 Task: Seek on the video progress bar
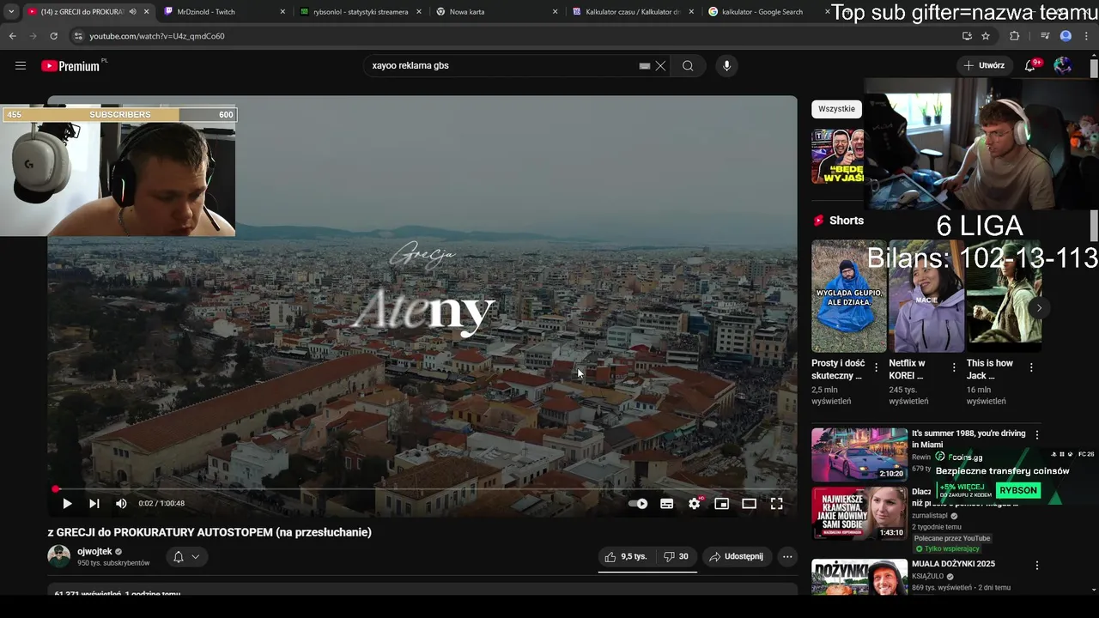(x=422, y=489)
